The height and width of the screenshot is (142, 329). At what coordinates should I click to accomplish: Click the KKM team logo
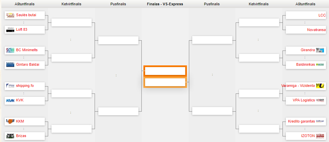pyautogui.click(x=10, y=121)
